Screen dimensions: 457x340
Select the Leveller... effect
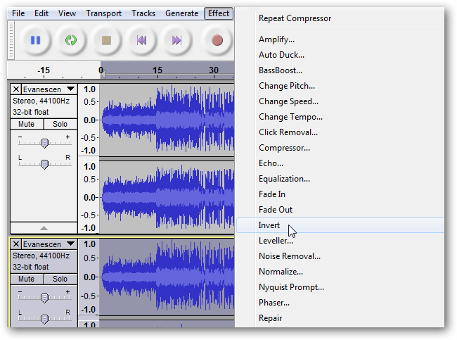coord(340,241)
